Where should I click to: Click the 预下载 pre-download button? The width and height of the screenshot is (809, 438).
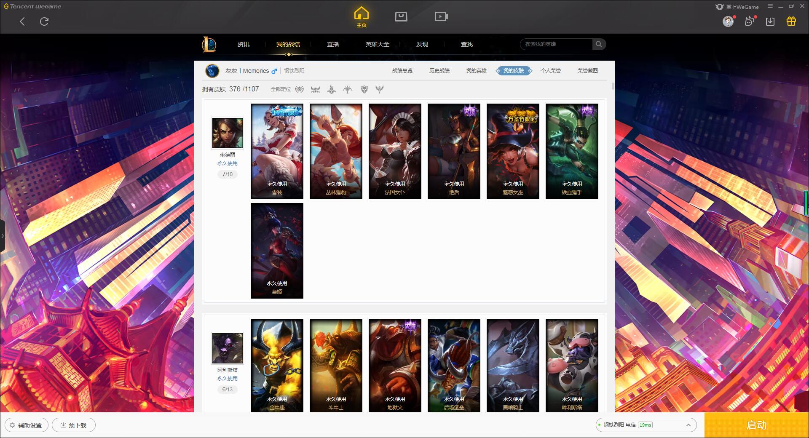click(74, 425)
